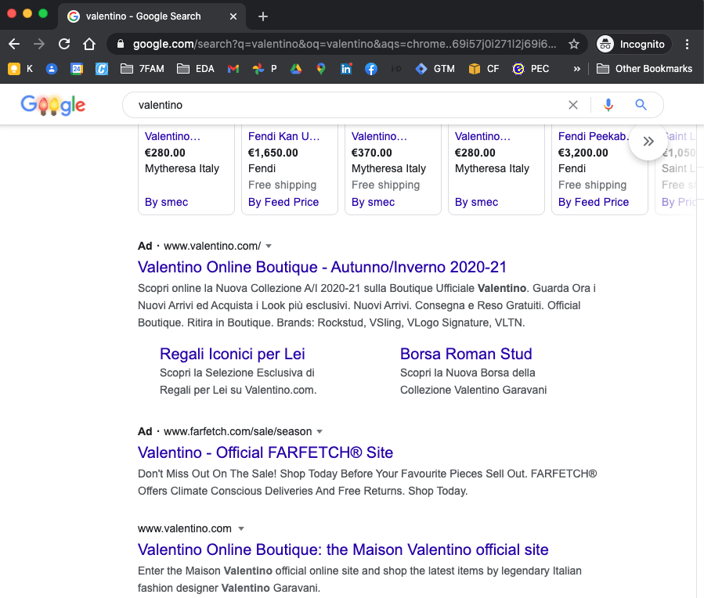
Task: Open 'Valentino Online Boutique: the Maison Valentino official site'
Action: pyautogui.click(x=343, y=549)
